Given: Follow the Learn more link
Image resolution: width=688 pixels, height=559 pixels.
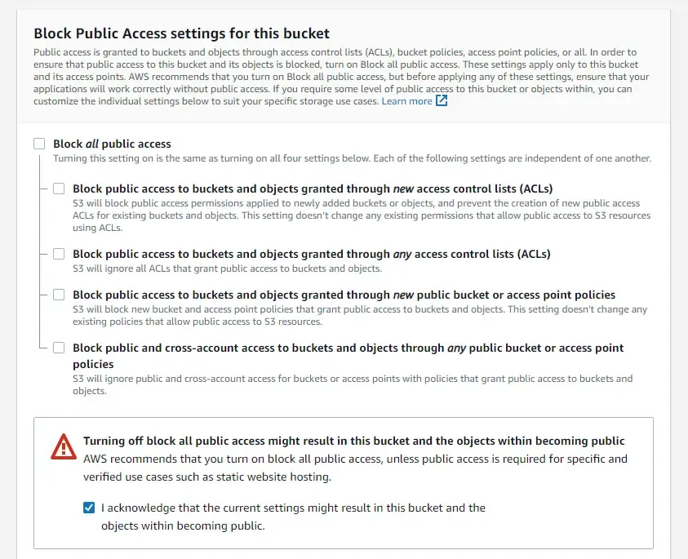Looking at the screenshot, I should coord(406,101).
